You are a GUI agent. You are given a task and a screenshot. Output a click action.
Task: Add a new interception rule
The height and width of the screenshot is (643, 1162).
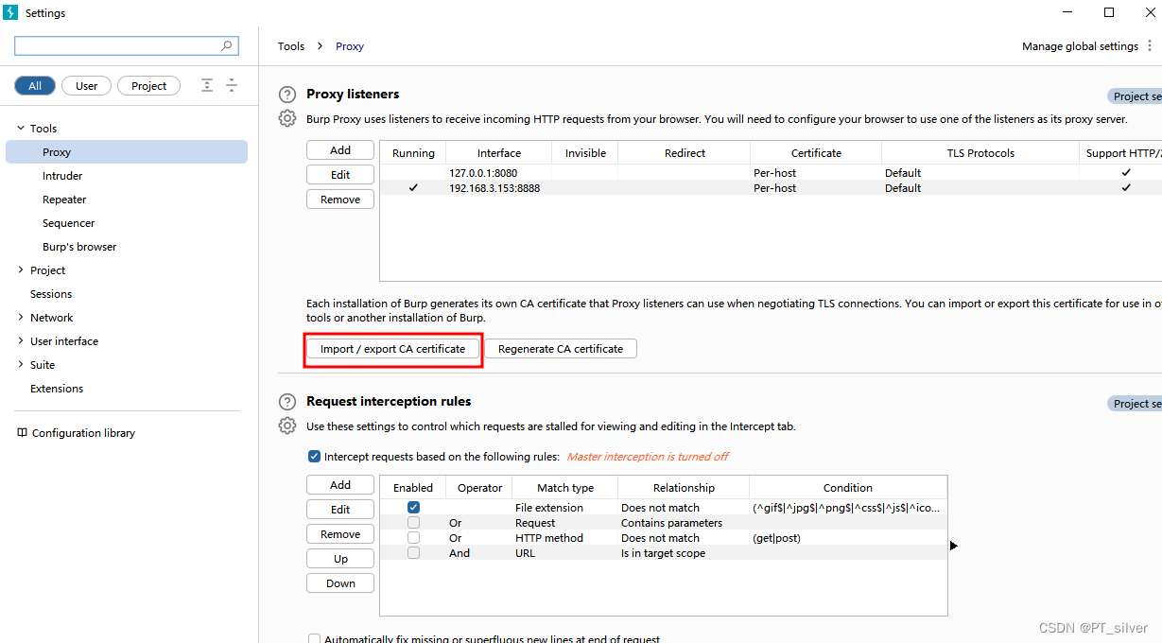pos(340,485)
